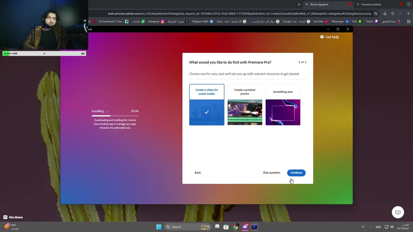Open the Twitch bookmark
This screenshot has width=413, height=232.
click(372, 22)
